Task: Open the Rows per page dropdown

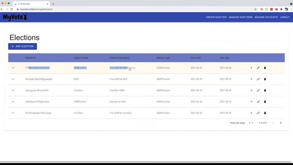Action: (251, 123)
